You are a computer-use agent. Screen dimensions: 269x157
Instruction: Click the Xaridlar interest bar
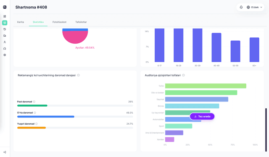pos(170,139)
